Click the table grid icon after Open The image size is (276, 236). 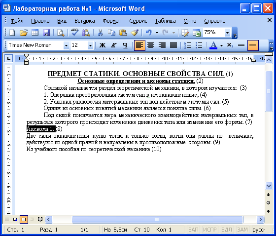point(35,33)
